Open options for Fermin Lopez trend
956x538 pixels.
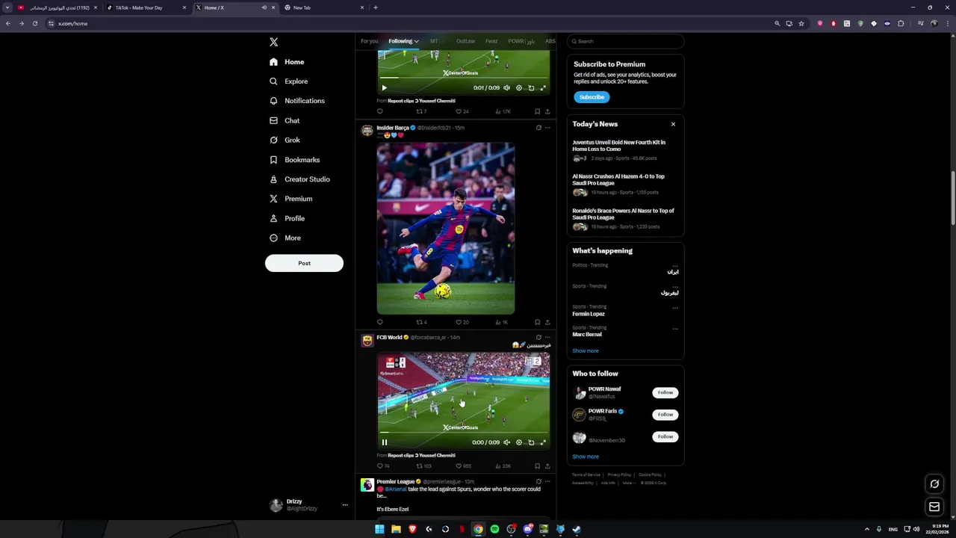click(675, 307)
